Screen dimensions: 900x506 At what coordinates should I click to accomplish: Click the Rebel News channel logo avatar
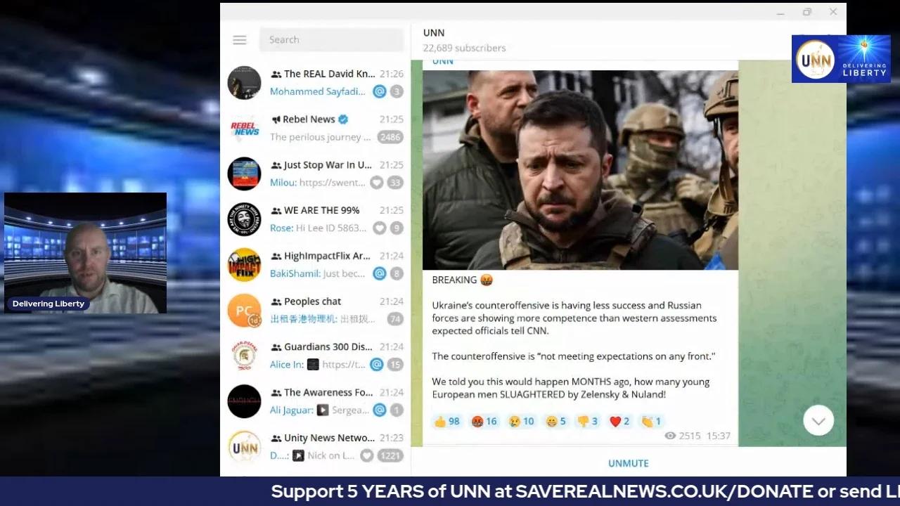click(244, 128)
